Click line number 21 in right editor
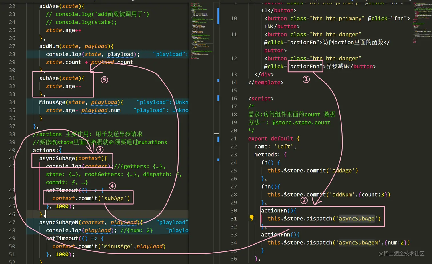432x264 pixels. (234, 139)
